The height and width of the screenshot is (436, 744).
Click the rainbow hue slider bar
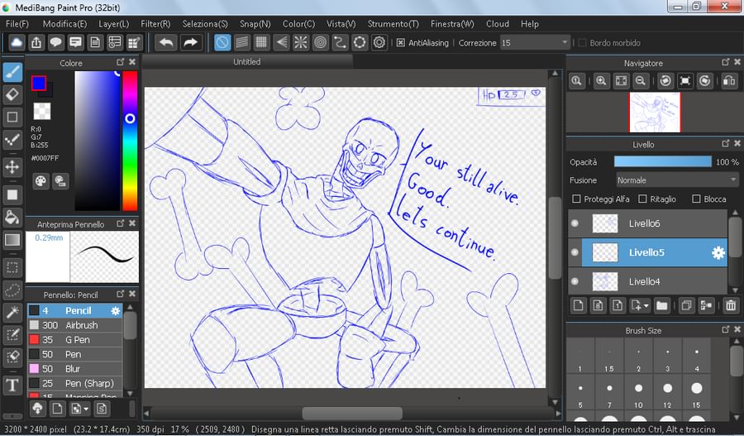coord(130,141)
